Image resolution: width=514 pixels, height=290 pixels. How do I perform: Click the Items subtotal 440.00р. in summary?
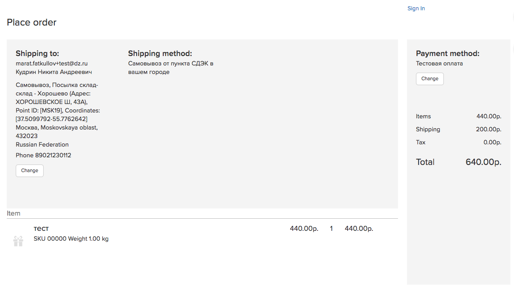point(489,116)
